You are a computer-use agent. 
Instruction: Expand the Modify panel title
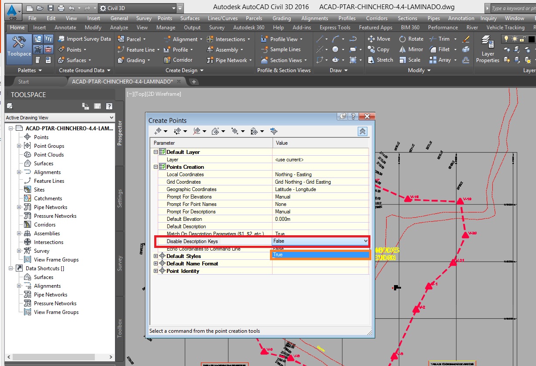[419, 70]
